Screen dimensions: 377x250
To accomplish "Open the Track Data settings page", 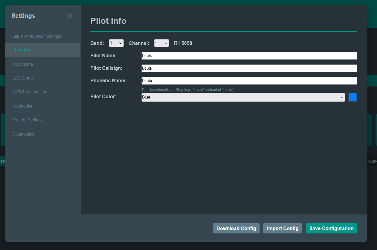I will tap(22, 64).
